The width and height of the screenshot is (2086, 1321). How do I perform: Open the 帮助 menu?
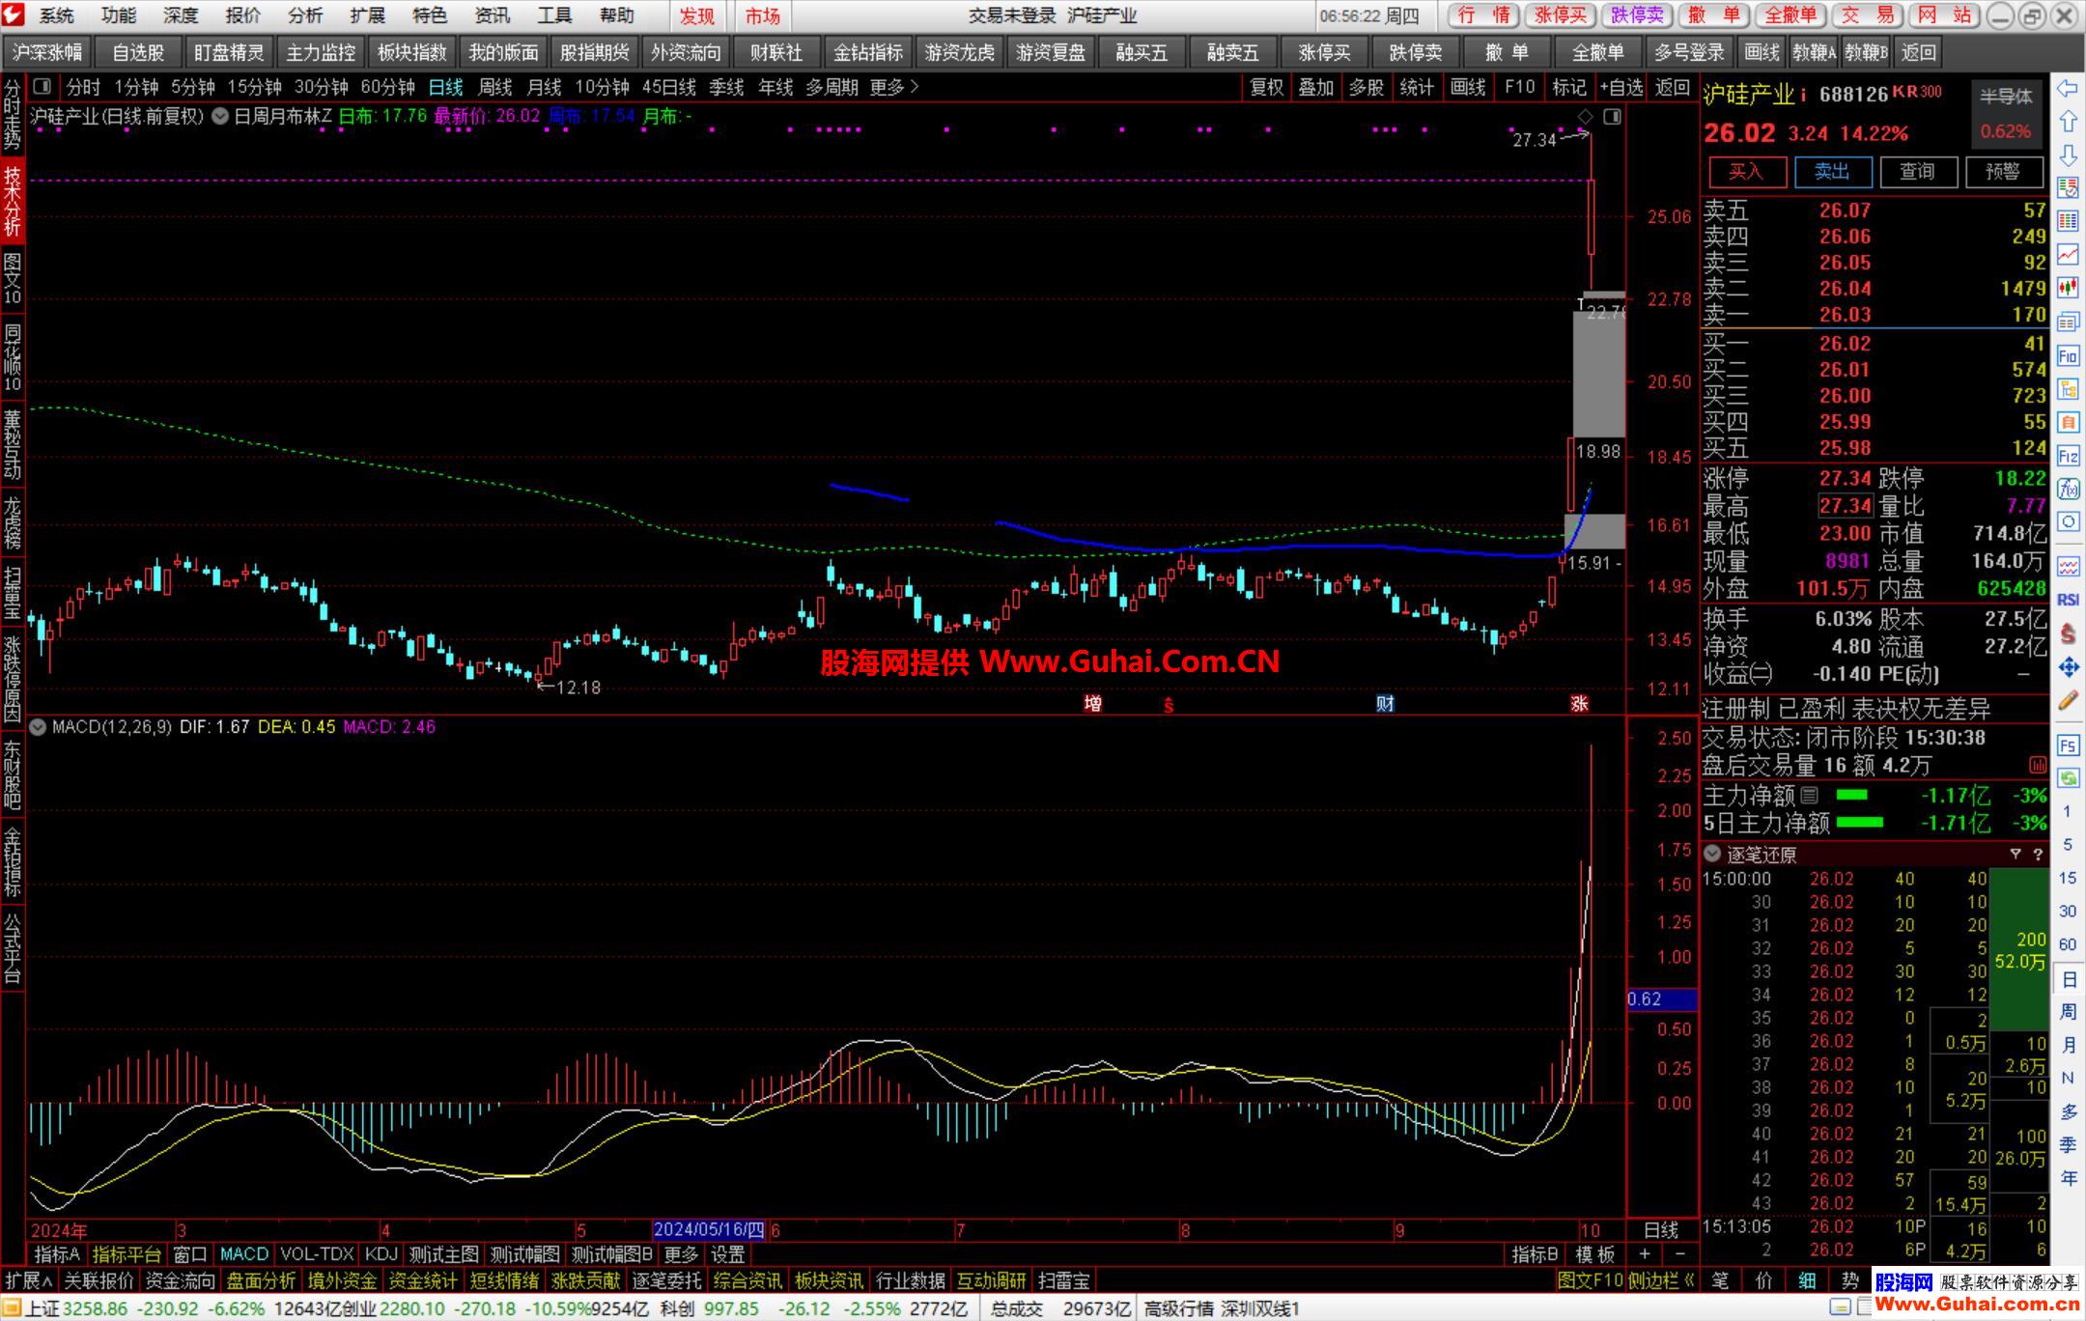point(616,15)
